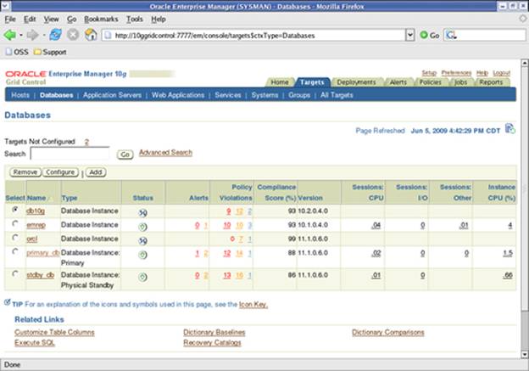Open the View menu
529x371 pixels.
(x=51, y=20)
